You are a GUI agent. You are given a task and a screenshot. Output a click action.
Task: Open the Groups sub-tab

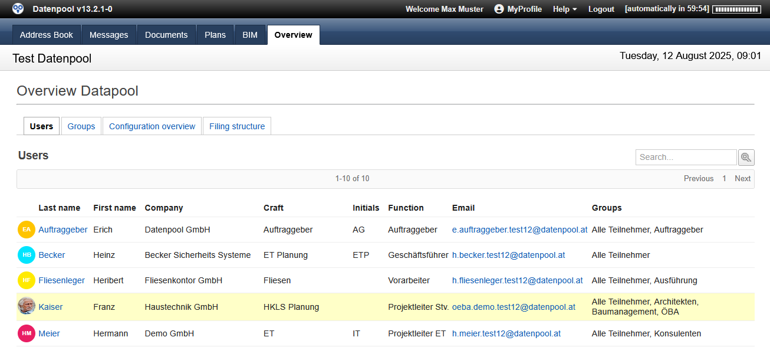click(x=81, y=126)
